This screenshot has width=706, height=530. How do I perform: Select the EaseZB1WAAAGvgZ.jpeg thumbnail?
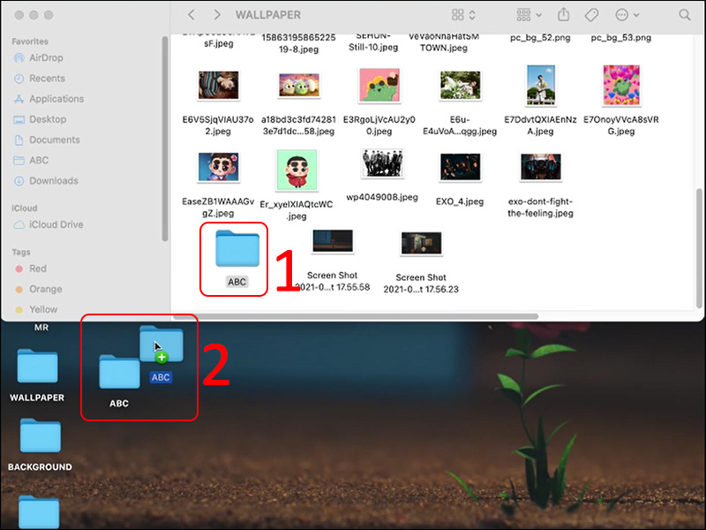click(218, 167)
